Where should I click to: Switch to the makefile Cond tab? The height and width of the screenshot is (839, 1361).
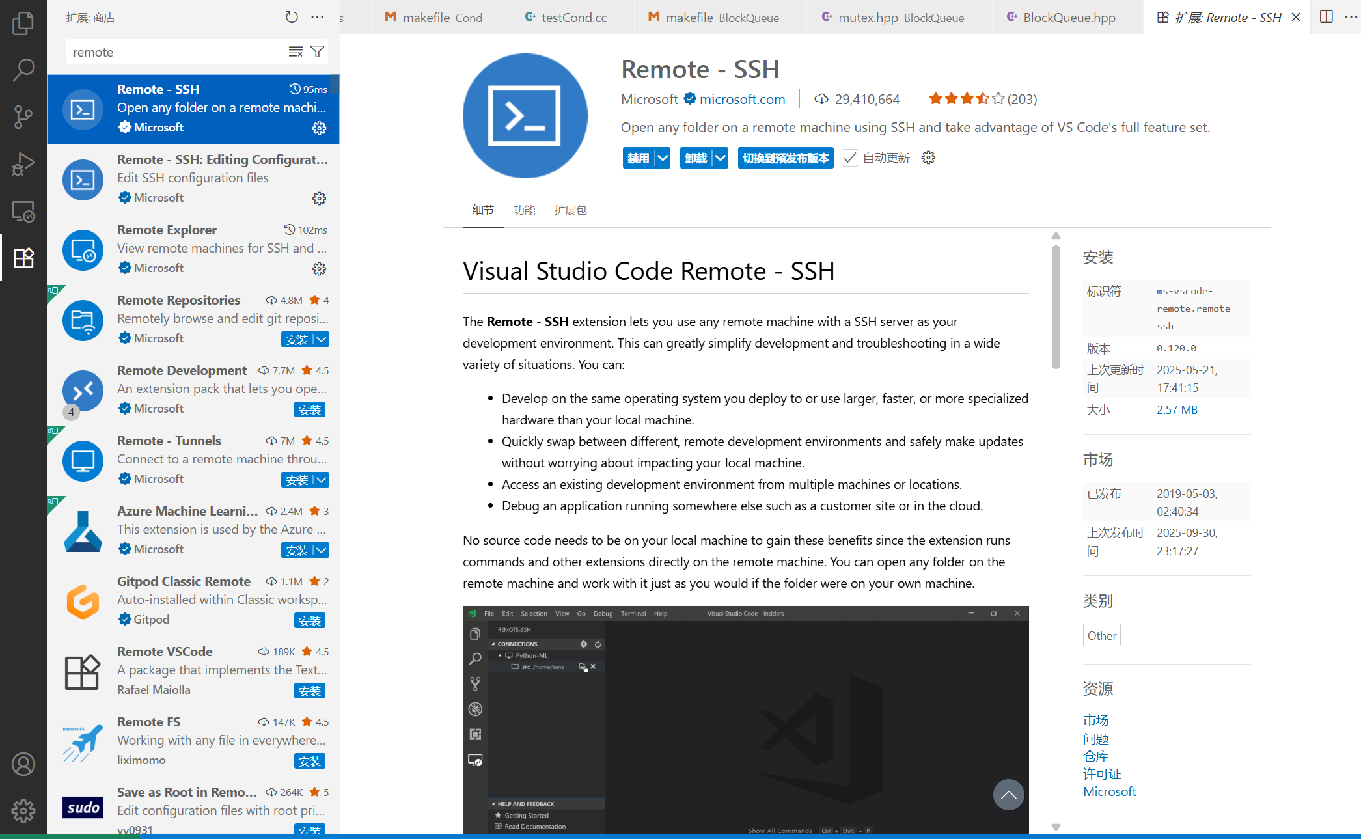[441, 18]
